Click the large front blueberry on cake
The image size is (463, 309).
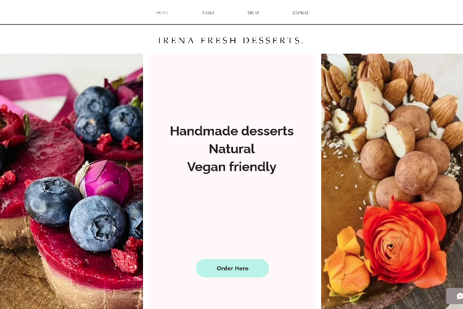[97, 223]
